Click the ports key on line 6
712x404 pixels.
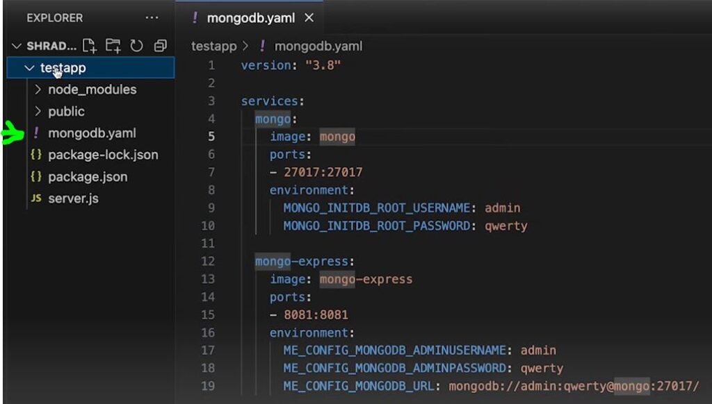(287, 155)
